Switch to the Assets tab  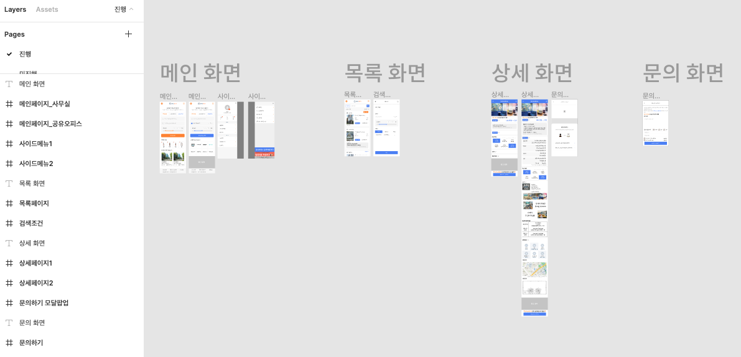47,9
